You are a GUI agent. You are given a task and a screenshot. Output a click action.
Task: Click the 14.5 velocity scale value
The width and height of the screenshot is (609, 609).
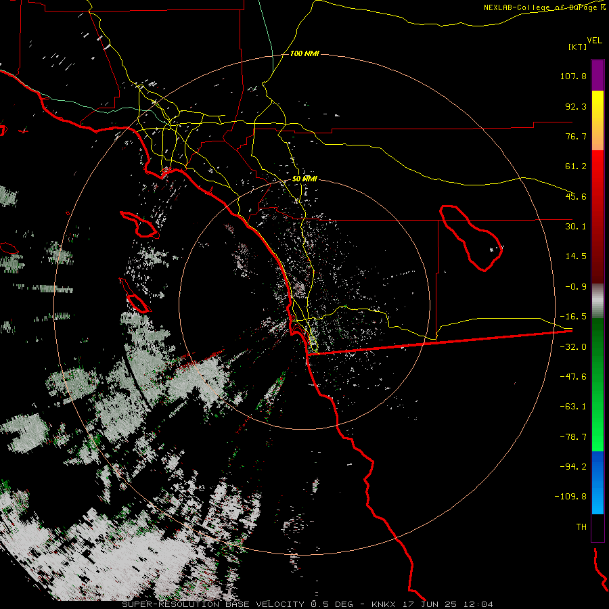point(576,256)
